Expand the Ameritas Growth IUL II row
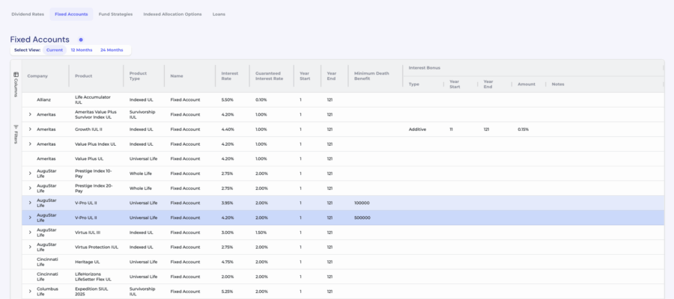The height and width of the screenshot is (299, 674). pyautogui.click(x=30, y=129)
